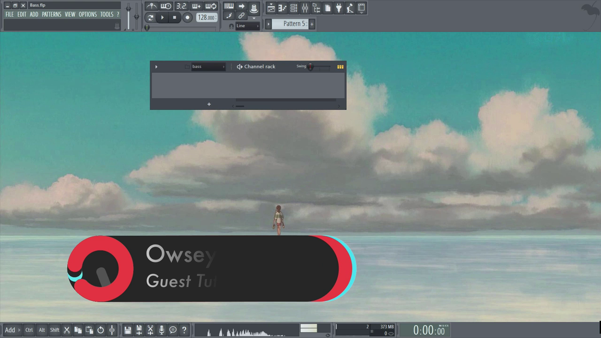This screenshot has height=338, width=601.
Task: Toggle pattern/song mode button
Action: tap(150, 17)
